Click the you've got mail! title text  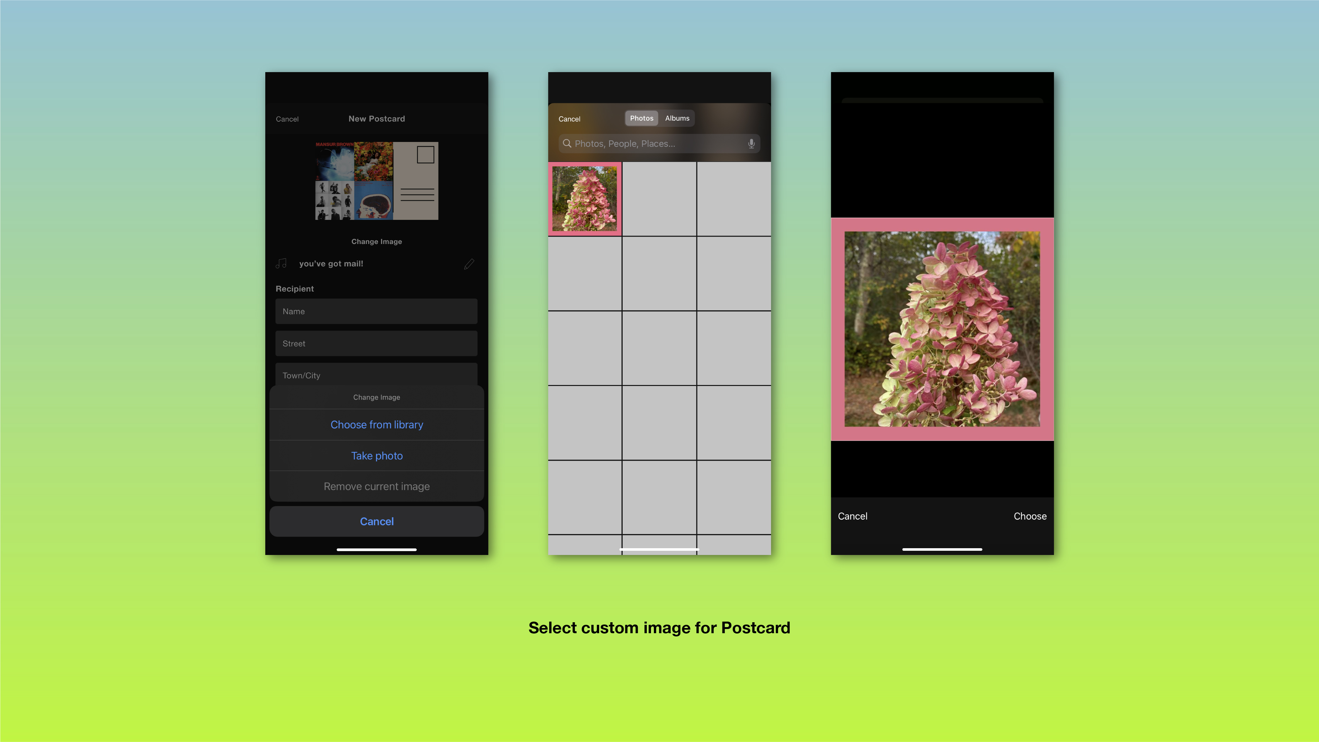[331, 264]
